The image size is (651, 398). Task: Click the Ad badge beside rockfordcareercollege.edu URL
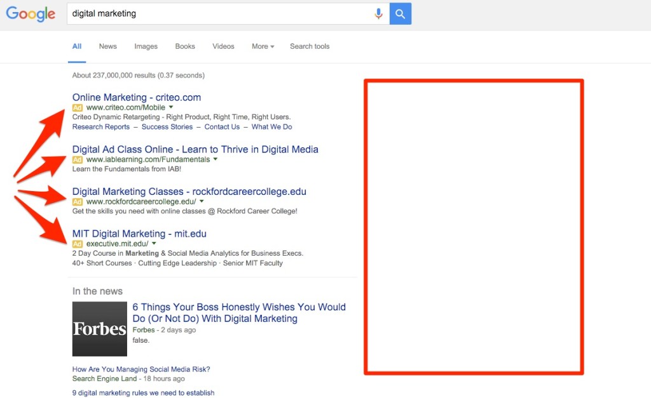tap(78, 202)
